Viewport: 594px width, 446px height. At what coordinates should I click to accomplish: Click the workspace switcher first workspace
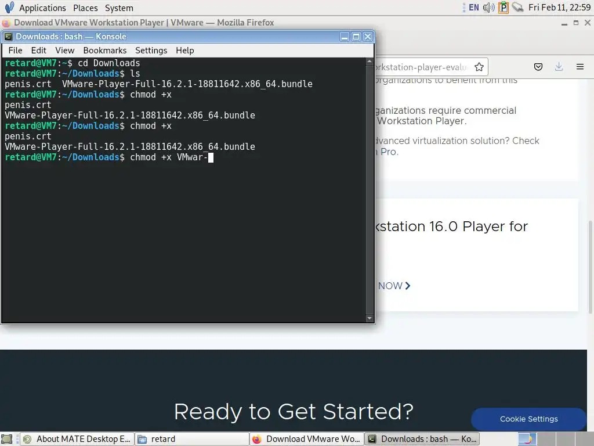(x=527, y=439)
